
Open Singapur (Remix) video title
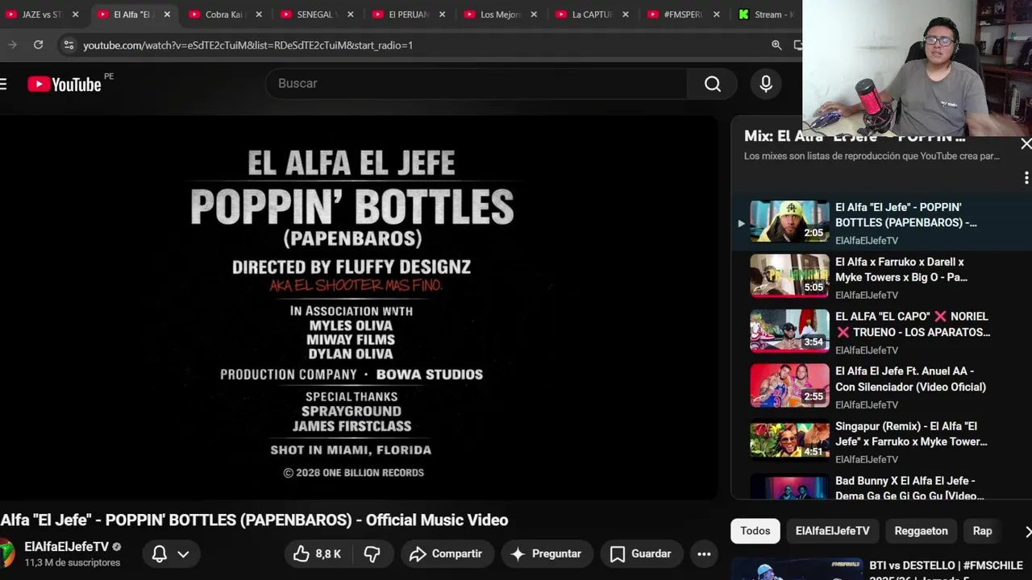[911, 434]
